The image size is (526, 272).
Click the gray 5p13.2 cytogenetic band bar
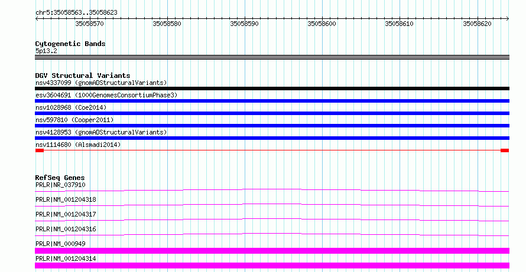(x=272, y=57)
